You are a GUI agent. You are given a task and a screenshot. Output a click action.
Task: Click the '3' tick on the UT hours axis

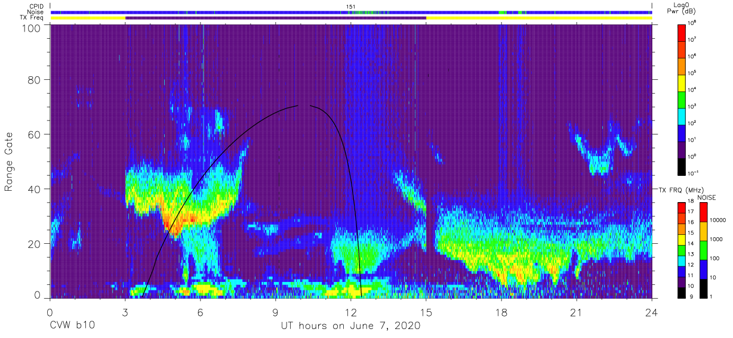125,313
